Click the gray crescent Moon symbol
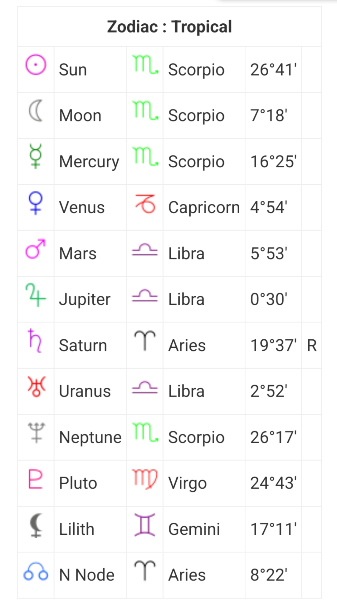This screenshot has height=611, width=337. pyautogui.click(x=36, y=111)
